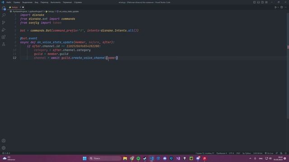Viewport: 289px width, 162px height.
Task: Switch the ENG input language indicator
Action: (x=261, y=158)
